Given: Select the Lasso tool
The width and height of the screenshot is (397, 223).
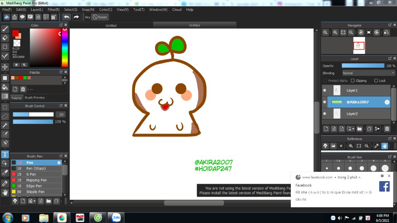Looking at the screenshot, I should [x=5, y=116].
